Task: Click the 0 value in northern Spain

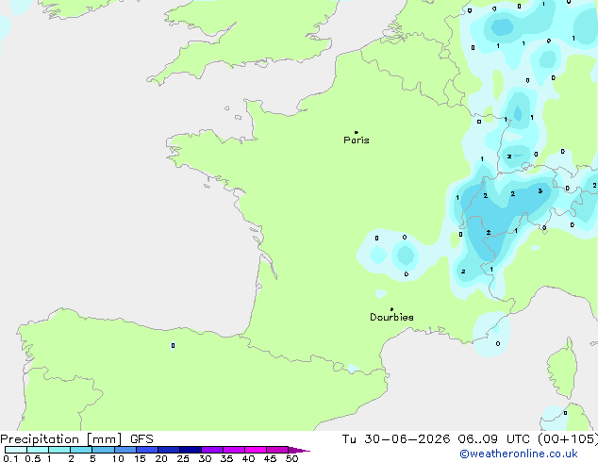Action: (x=174, y=346)
